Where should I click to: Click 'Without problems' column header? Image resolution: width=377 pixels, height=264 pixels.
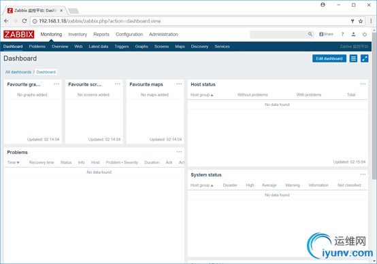[252, 95]
